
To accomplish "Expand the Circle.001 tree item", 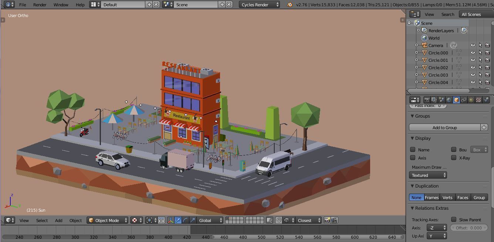I will pos(416,60).
